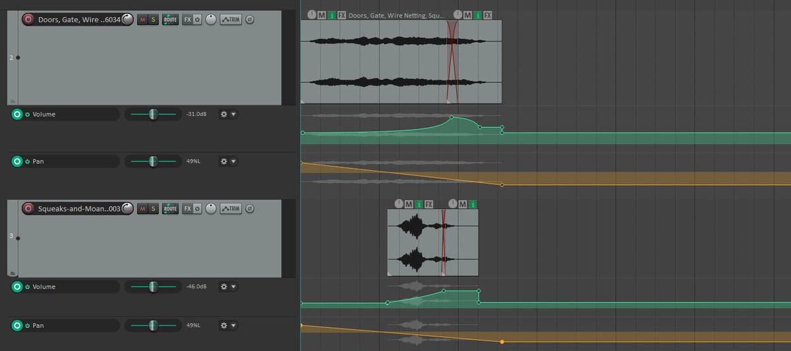
Task: Click the volume knob on Squeaks-and-Moan track
Action: (x=128, y=208)
